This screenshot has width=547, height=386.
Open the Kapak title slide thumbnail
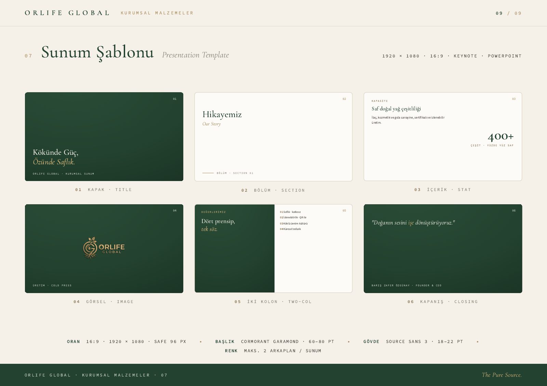[x=104, y=137]
